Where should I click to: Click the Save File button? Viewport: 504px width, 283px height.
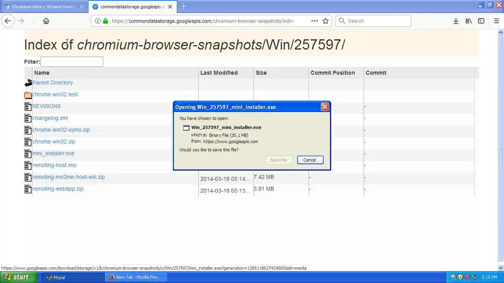tap(279, 160)
